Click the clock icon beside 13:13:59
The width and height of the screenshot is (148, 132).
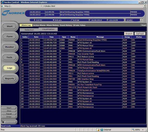point(107,20)
